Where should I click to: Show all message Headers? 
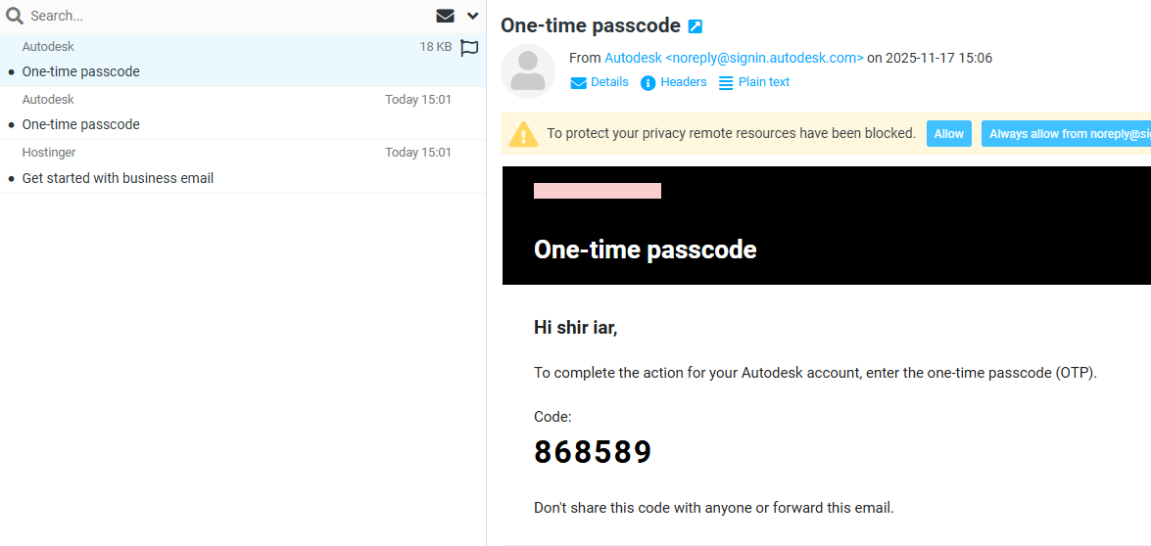tap(674, 82)
